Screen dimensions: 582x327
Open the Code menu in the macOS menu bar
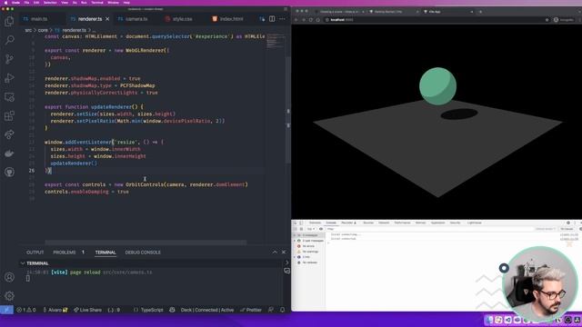click(x=15, y=3)
